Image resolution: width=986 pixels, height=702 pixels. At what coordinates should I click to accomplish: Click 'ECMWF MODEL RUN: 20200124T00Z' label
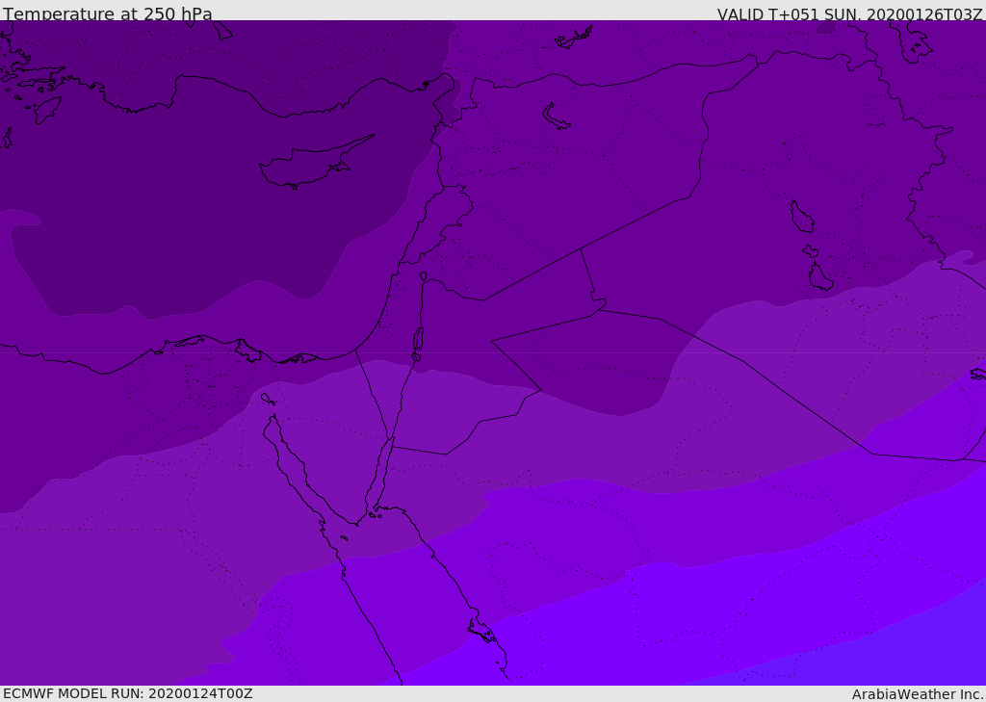(128, 693)
